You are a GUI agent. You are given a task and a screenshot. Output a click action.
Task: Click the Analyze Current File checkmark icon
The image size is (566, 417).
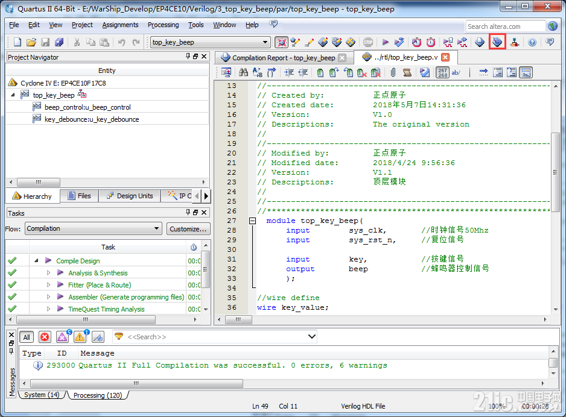(425, 72)
